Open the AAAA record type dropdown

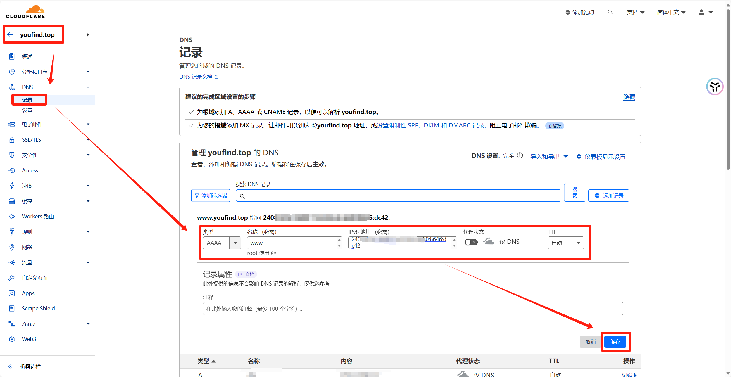click(222, 243)
